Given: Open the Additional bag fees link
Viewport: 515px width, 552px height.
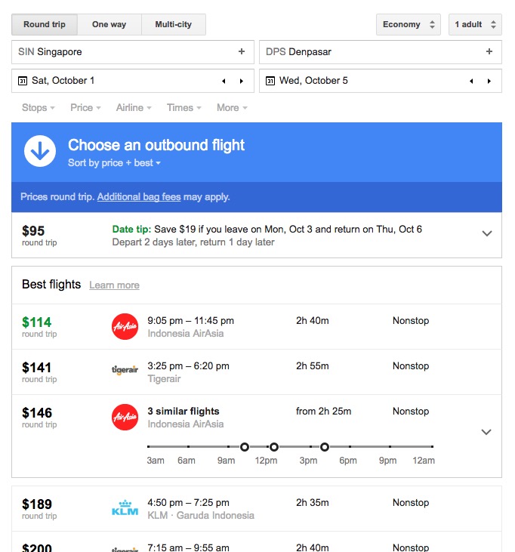Looking at the screenshot, I should click(139, 197).
